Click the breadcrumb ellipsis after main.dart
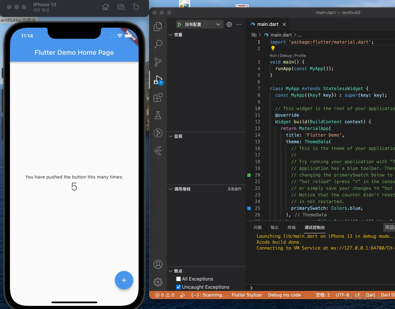The image size is (395, 309). coord(299,35)
